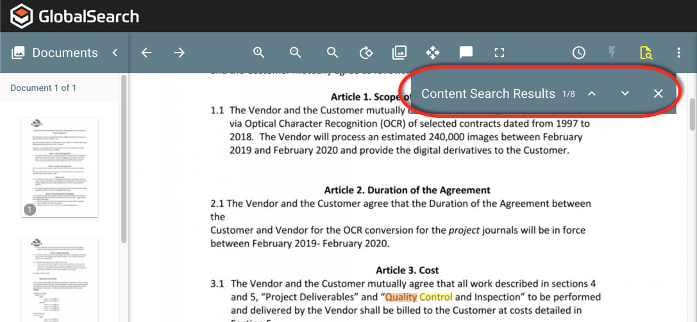Open the image gallery icon in toolbar
The height and width of the screenshot is (322, 697).
[399, 52]
